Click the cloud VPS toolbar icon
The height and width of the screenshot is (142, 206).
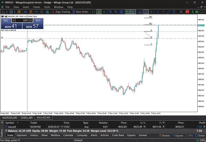tap(42, 12)
